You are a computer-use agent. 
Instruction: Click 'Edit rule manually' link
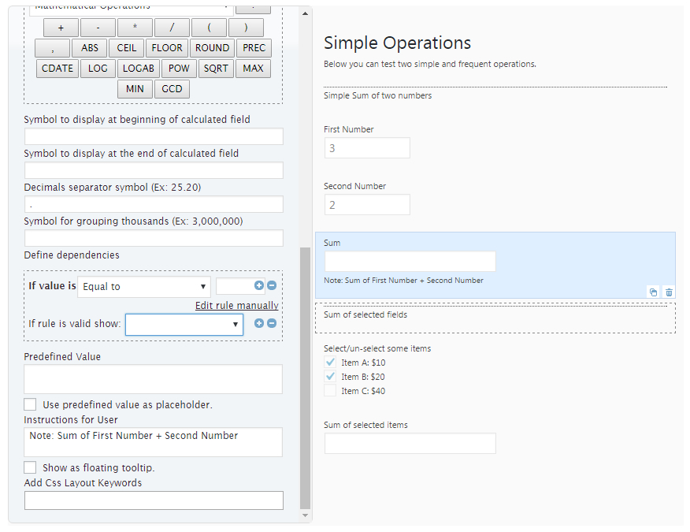(237, 306)
